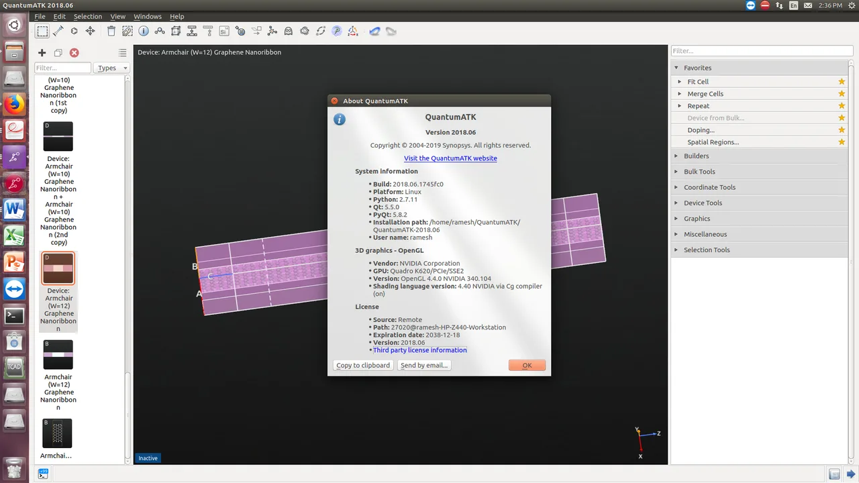Open the Types dropdown filter
The height and width of the screenshot is (483, 859).
[111, 68]
